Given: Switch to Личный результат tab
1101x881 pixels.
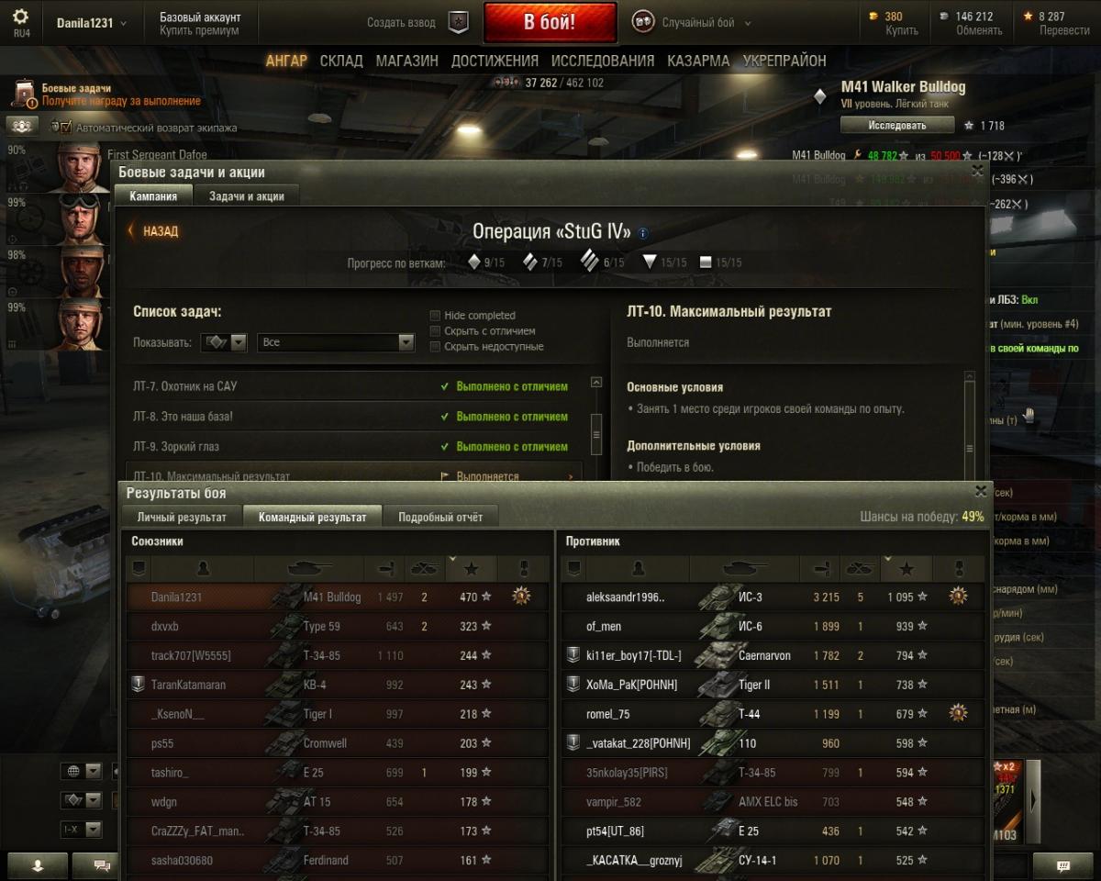Looking at the screenshot, I should (x=182, y=517).
